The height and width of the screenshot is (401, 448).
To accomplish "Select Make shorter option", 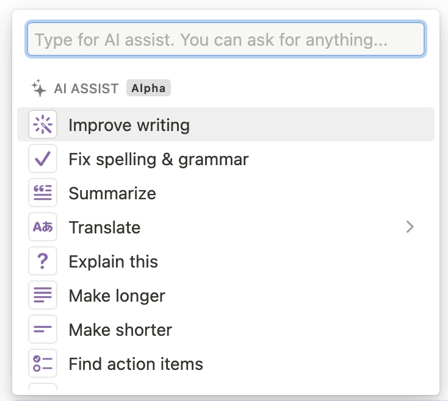I will pyautogui.click(x=226, y=329).
